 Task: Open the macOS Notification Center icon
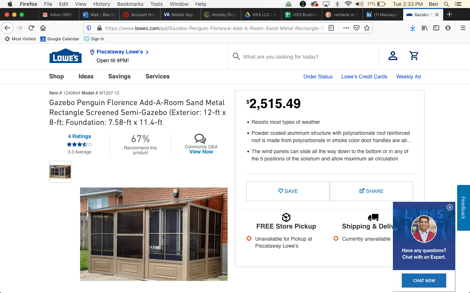point(458,4)
